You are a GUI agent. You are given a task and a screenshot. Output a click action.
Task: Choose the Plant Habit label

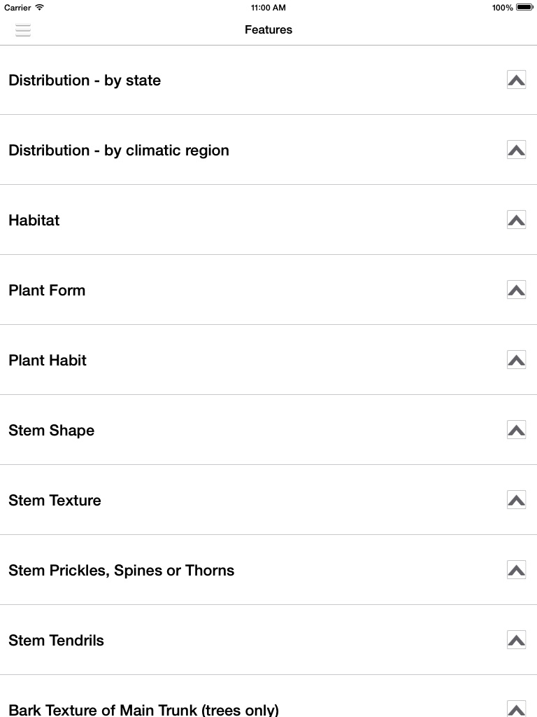click(48, 361)
